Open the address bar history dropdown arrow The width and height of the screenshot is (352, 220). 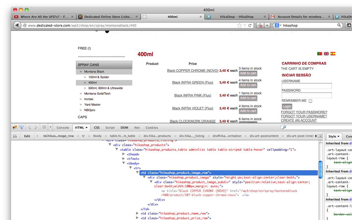pyautogui.click(x=245, y=25)
